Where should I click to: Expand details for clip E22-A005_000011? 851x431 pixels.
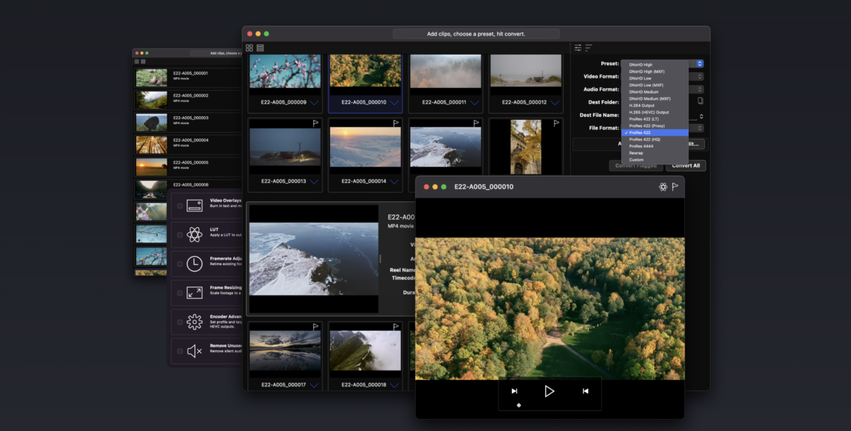click(x=474, y=103)
